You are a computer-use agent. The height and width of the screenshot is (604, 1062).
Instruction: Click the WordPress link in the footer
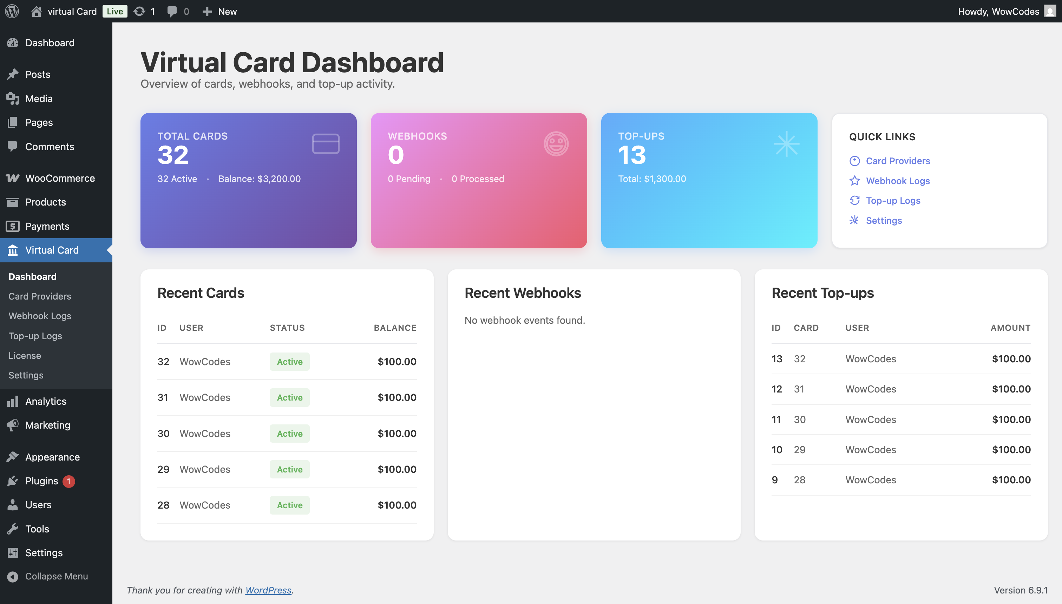[268, 590]
